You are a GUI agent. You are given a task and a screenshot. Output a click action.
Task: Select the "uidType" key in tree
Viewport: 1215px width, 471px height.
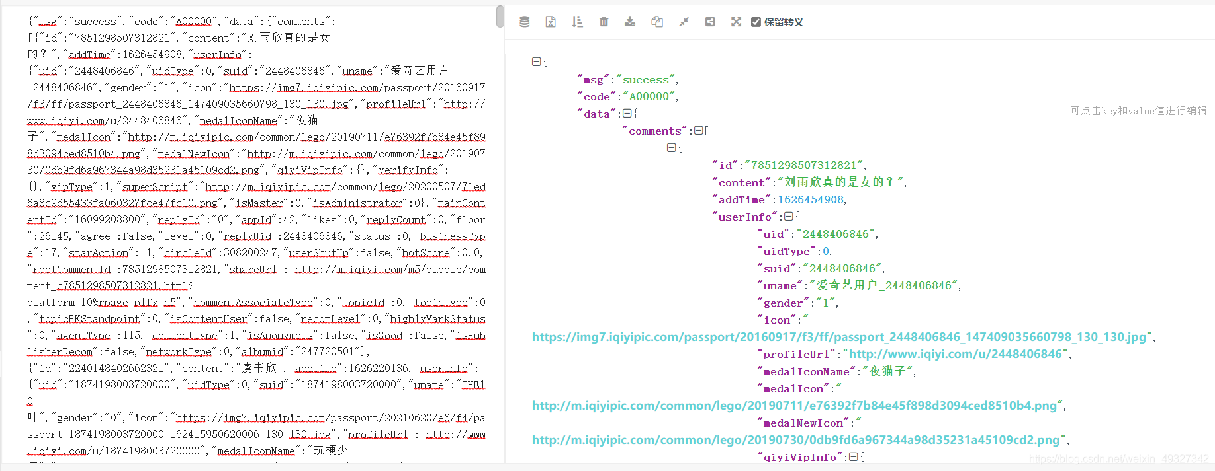pyautogui.click(x=787, y=251)
